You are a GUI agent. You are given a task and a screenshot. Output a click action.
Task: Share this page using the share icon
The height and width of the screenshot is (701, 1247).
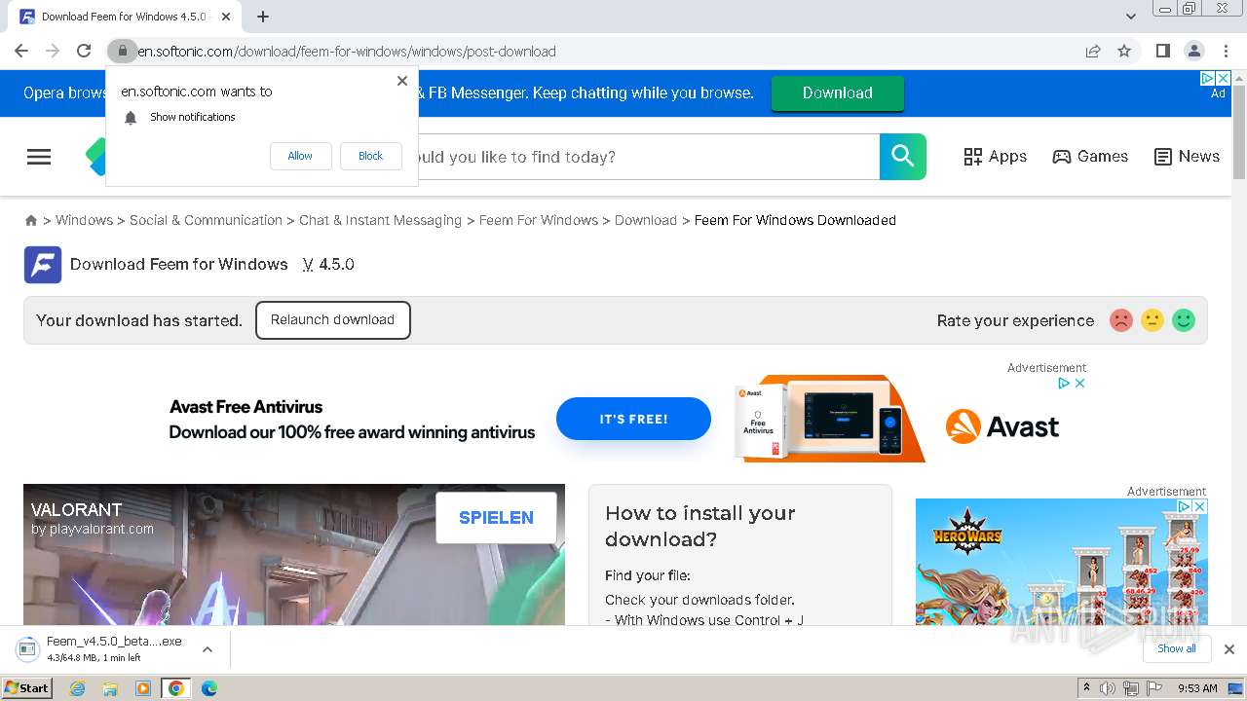1093,51
